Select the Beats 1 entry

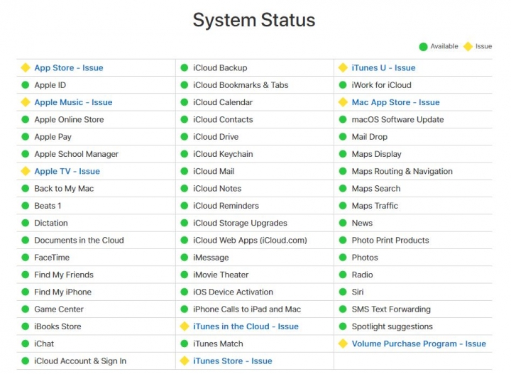pyautogui.click(x=48, y=206)
